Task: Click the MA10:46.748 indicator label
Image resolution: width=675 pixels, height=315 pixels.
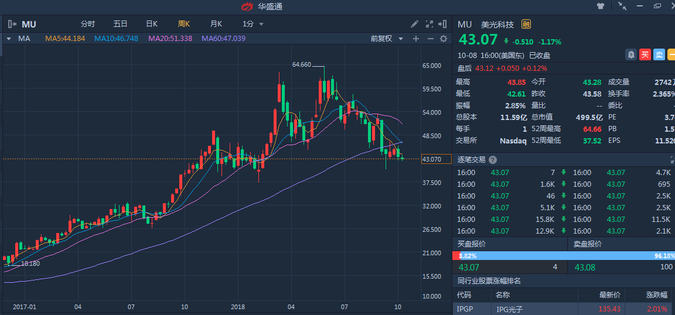Action: pyautogui.click(x=116, y=39)
